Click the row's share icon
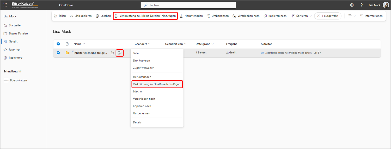The height and width of the screenshot is (149, 391). pyautogui.click(x=112, y=53)
